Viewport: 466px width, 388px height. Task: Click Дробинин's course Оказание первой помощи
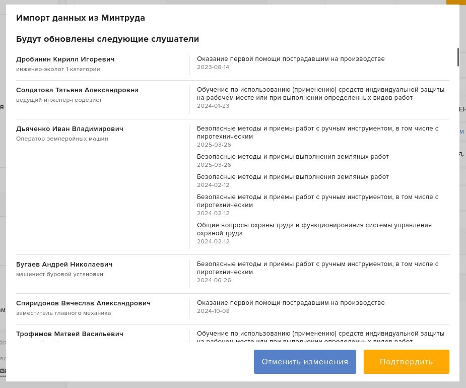[x=291, y=59]
